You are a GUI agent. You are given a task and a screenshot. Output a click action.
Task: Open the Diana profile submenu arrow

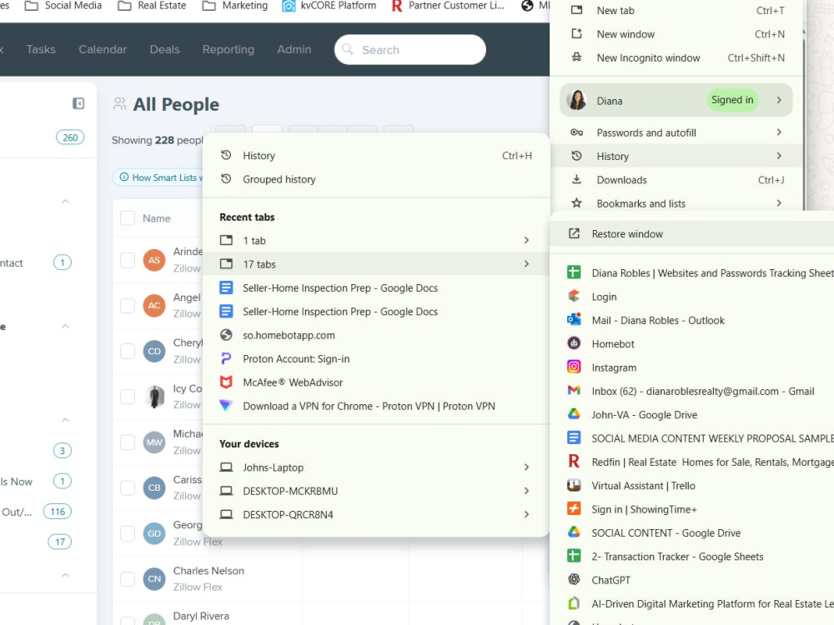(x=779, y=100)
